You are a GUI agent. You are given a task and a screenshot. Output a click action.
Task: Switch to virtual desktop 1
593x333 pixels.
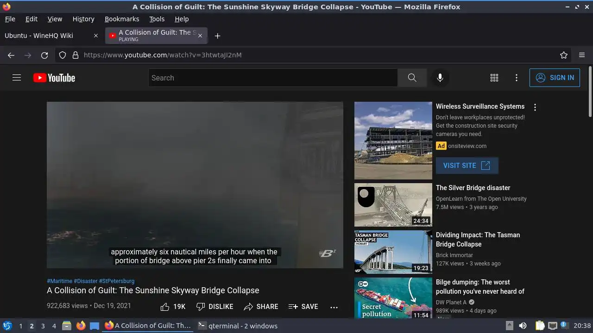(20, 326)
